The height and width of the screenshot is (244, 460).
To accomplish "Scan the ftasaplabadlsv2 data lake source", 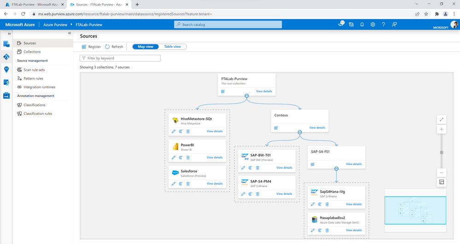I will pos(320,230).
